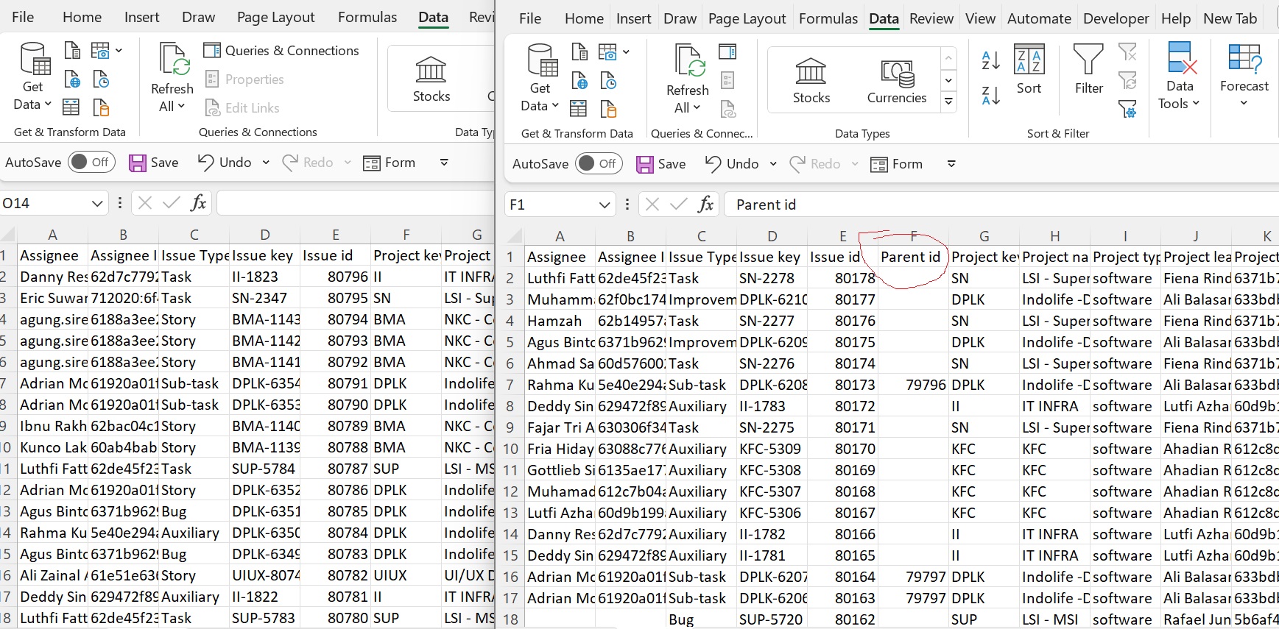Image resolution: width=1279 pixels, height=629 pixels.
Task: Click Advanced filter icon
Action: tap(1127, 109)
